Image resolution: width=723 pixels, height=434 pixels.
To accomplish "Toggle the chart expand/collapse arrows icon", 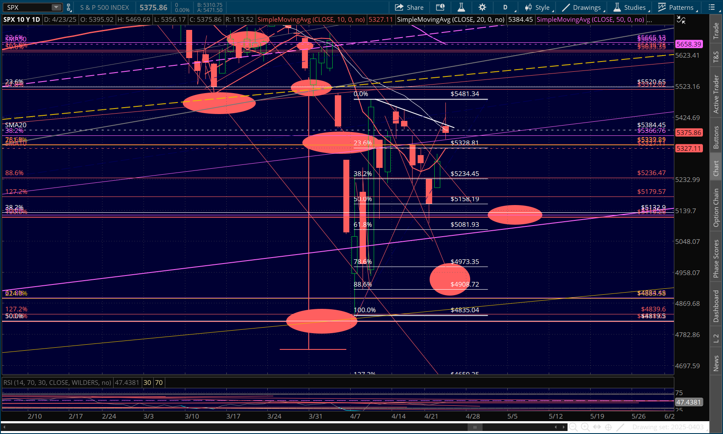I will tap(681, 20).
